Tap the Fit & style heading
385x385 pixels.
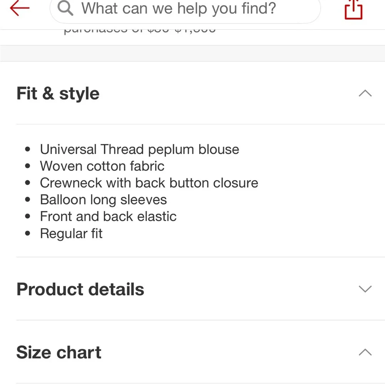[58, 94]
